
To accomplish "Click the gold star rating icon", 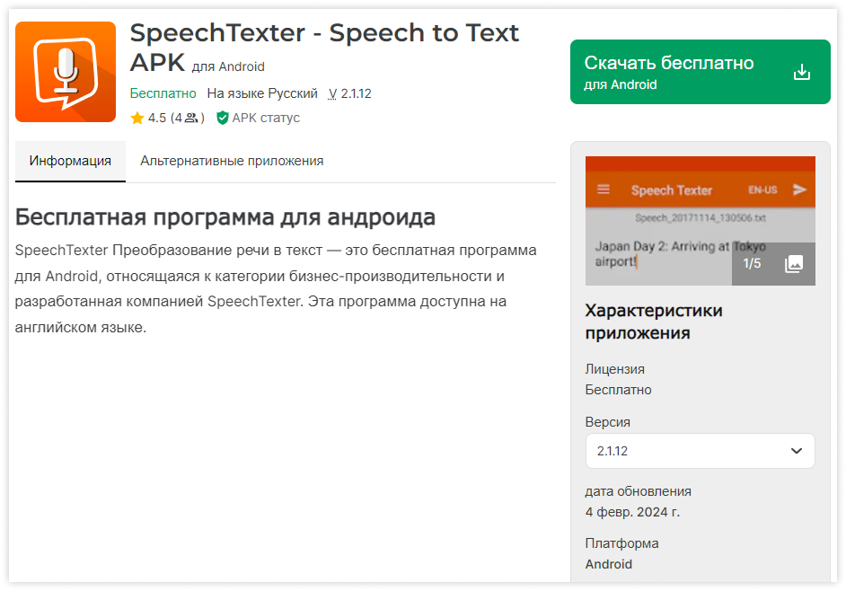I will 137,118.
